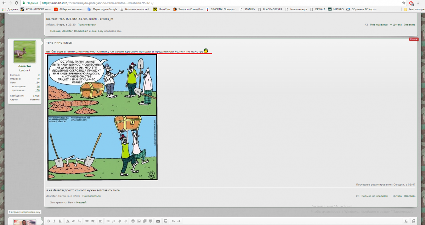The height and width of the screenshot is (225, 425).
Task: Open the #2 post permalink
Action: [x=366, y=24]
